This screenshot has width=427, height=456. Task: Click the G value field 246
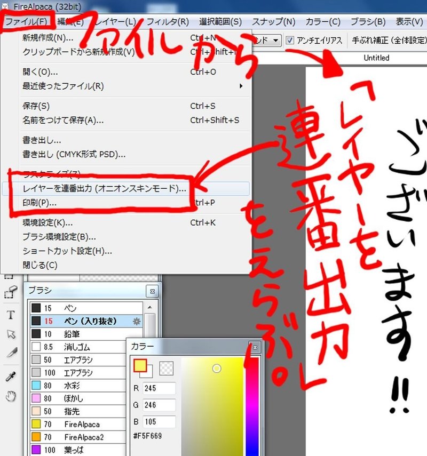(159, 405)
